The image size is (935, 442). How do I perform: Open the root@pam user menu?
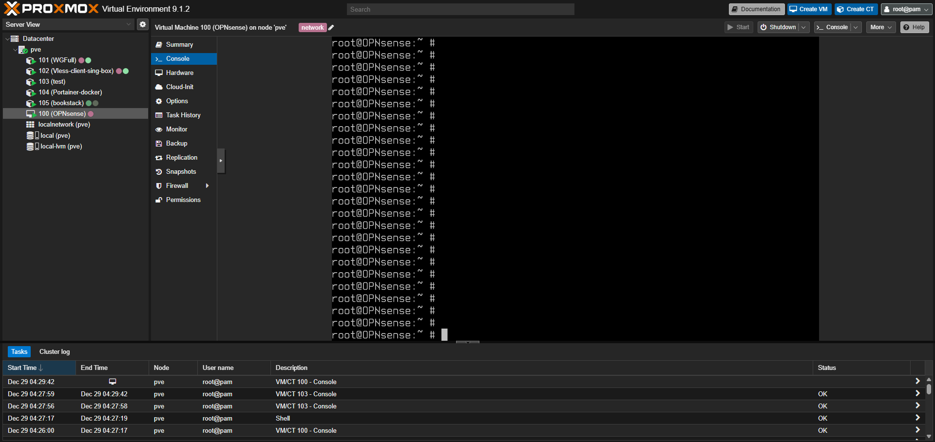click(906, 9)
